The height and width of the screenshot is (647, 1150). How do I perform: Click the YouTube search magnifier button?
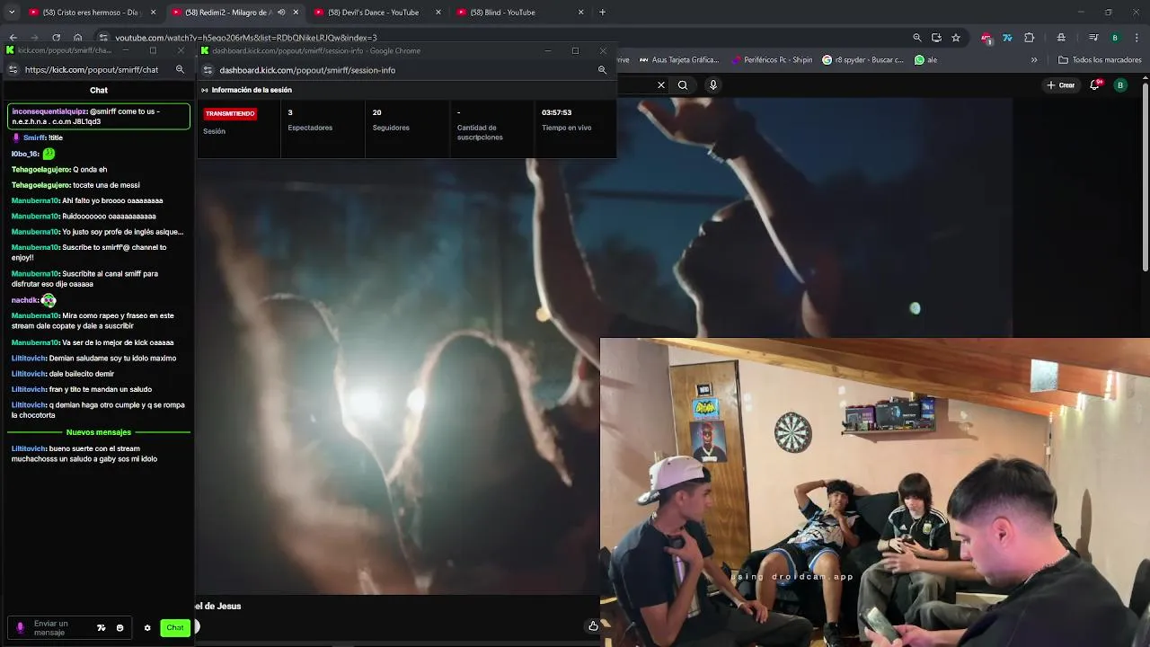pyautogui.click(x=683, y=85)
